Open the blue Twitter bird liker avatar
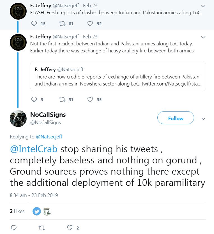 [x=37, y=211]
